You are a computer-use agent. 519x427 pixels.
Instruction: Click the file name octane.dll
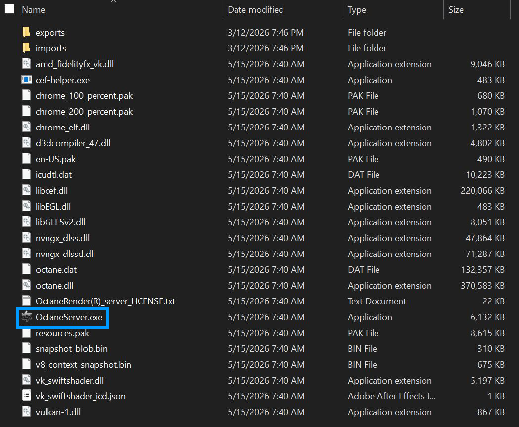(54, 286)
